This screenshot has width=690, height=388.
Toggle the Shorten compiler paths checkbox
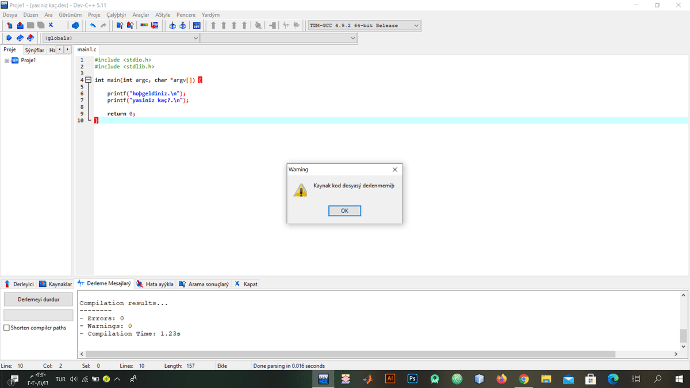pos(7,328)
